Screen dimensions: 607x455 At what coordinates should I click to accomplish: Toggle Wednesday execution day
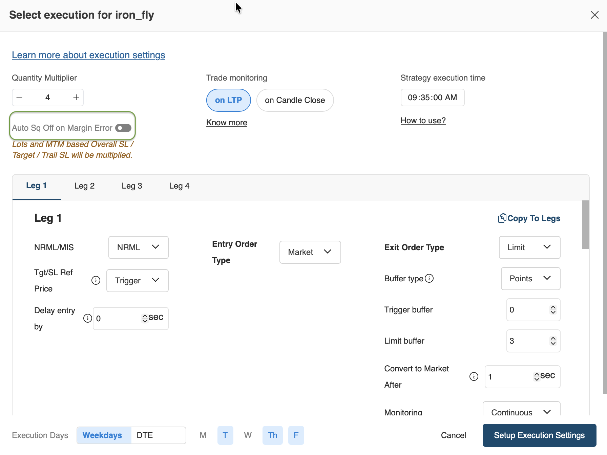click(248, 435)
